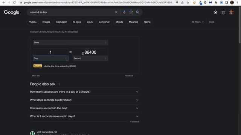
Task: Toggle the browser side panel icon
Action: (x=226, y=3)
